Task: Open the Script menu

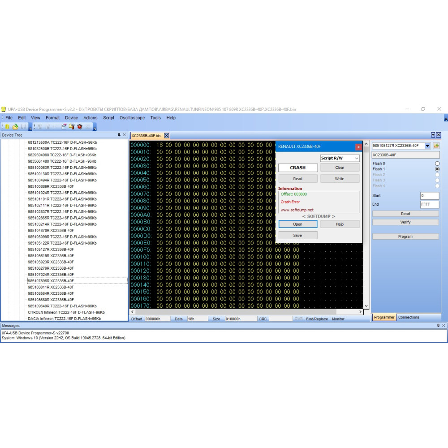Action: (x=108, y=118)
